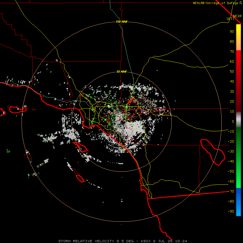Viewport: 243px width, 243px height.
Task: Click the 40 value on the velocity scale
Action: [232, 82]
